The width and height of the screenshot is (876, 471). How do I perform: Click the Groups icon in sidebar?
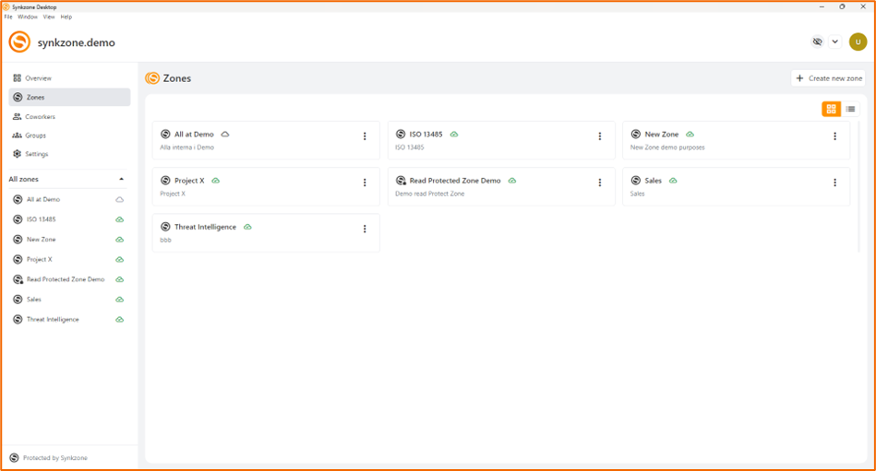tap(18, 135)
